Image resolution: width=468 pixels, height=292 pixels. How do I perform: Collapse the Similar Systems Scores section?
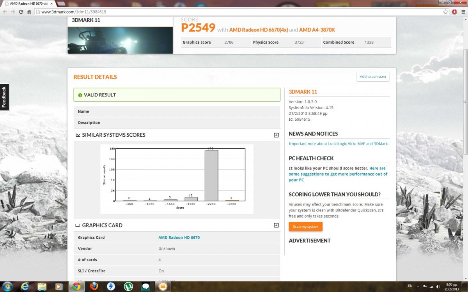coord(276,135)
